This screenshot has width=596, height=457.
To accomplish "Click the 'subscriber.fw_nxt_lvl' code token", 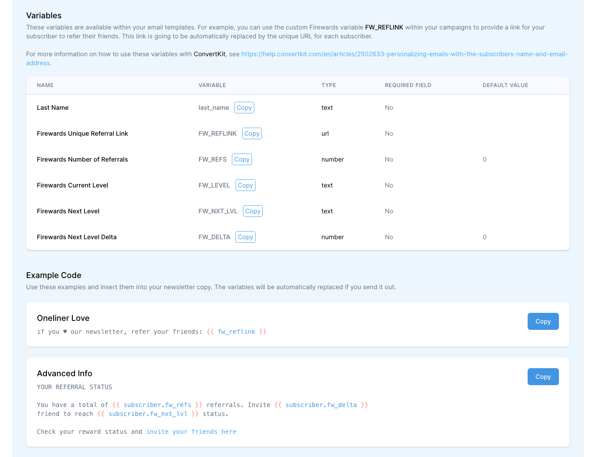I will [x=148, y=414].
